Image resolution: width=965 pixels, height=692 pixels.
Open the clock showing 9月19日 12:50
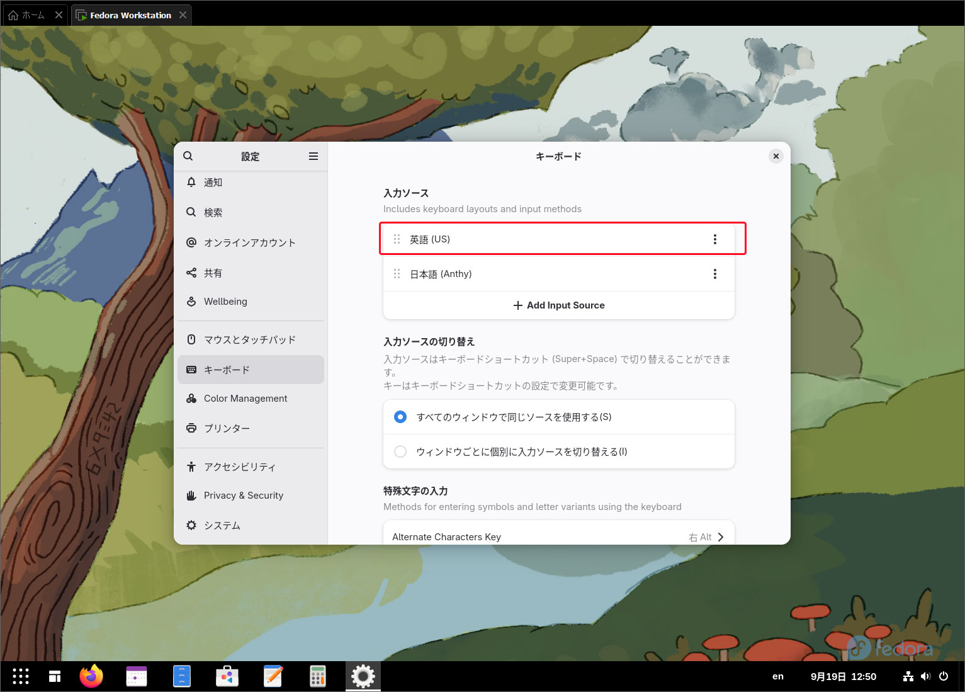coord(844,676)
